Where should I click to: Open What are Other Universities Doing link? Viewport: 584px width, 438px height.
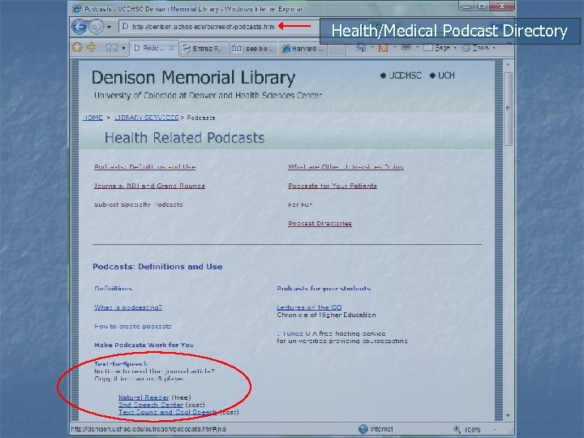click(x=346, y=167)
